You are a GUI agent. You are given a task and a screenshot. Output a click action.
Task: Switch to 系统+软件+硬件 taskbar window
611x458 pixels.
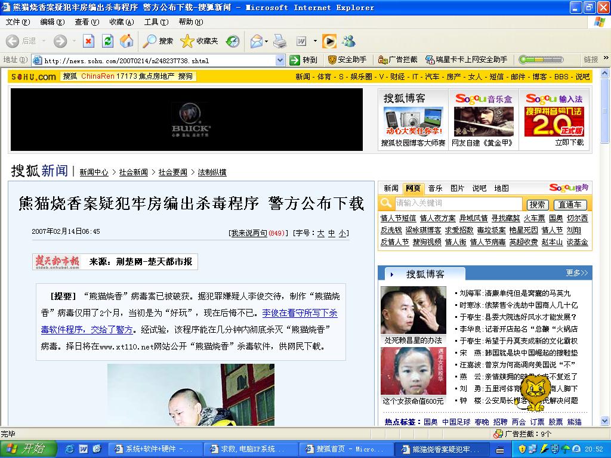[156, 450]
